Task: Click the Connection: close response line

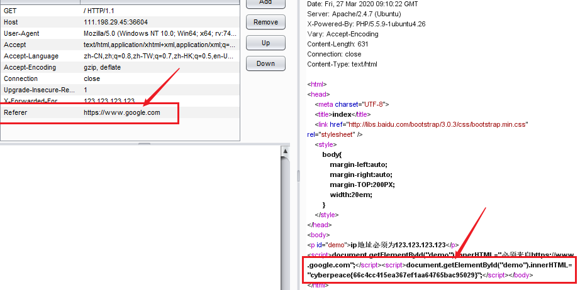Action: (x=334, y=54)
